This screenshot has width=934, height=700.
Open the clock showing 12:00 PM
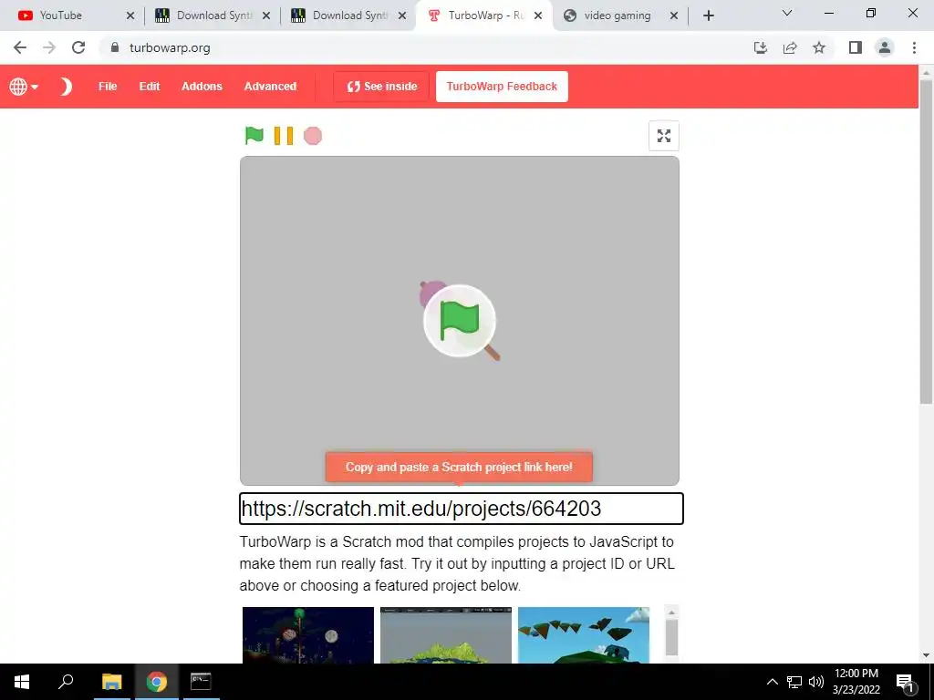856,682
